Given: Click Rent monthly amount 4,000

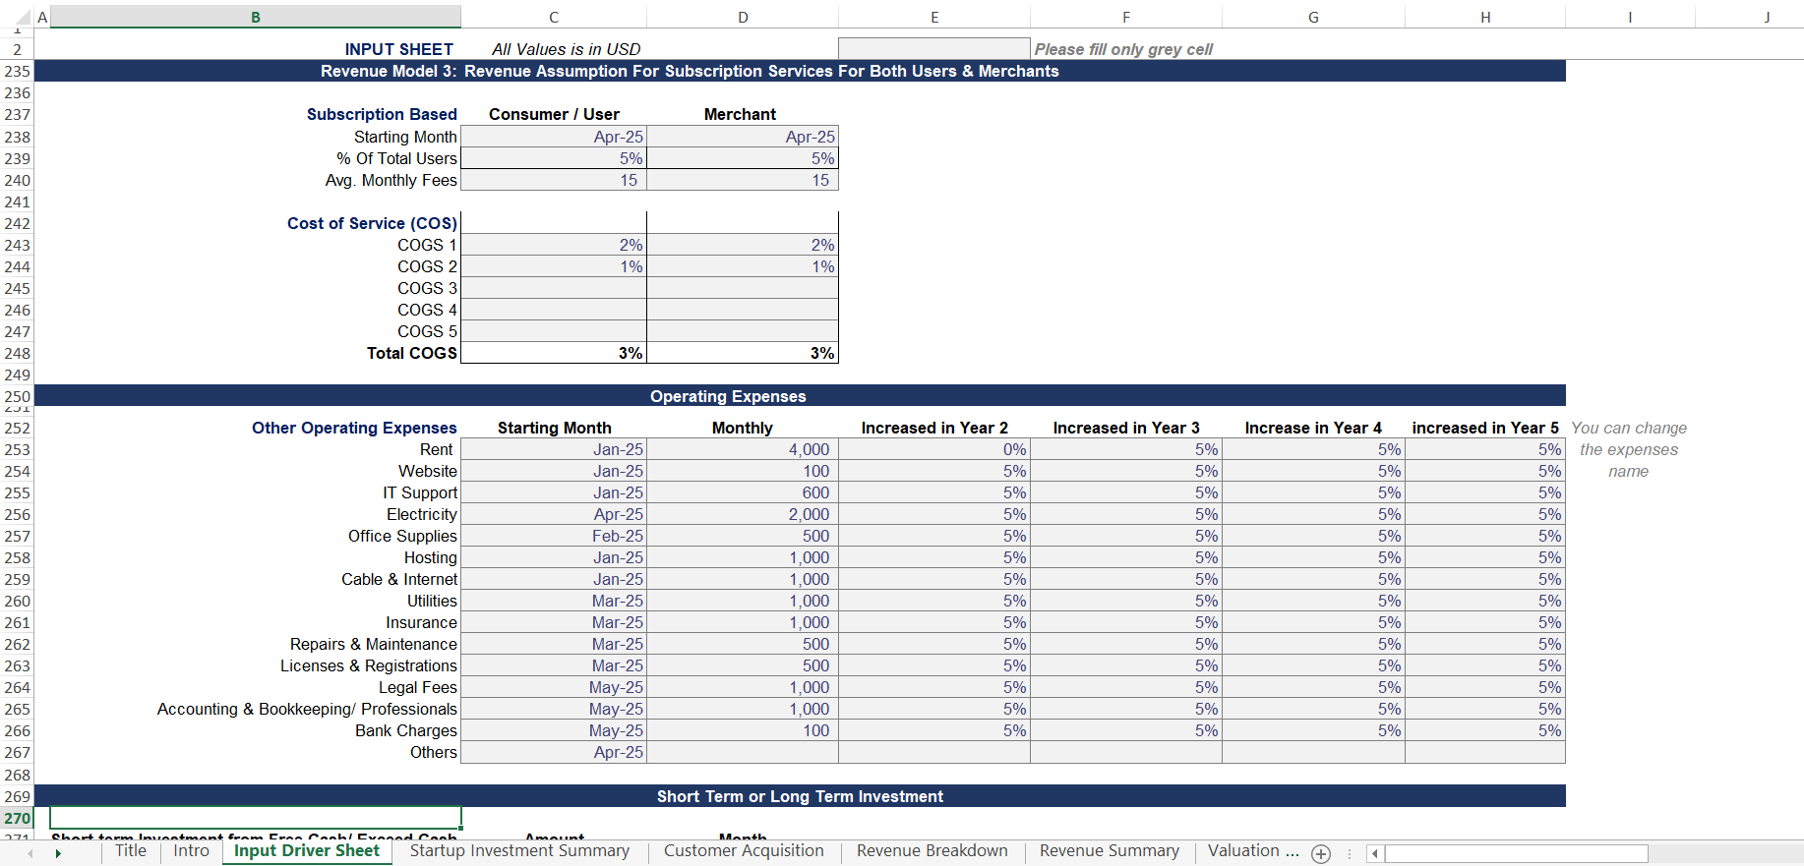Looking at the screenshot, I should [743, 449].
